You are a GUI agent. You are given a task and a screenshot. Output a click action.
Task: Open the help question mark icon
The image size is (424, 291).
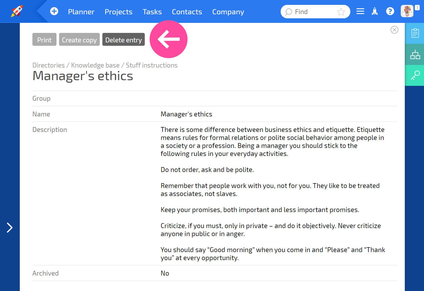390,11
